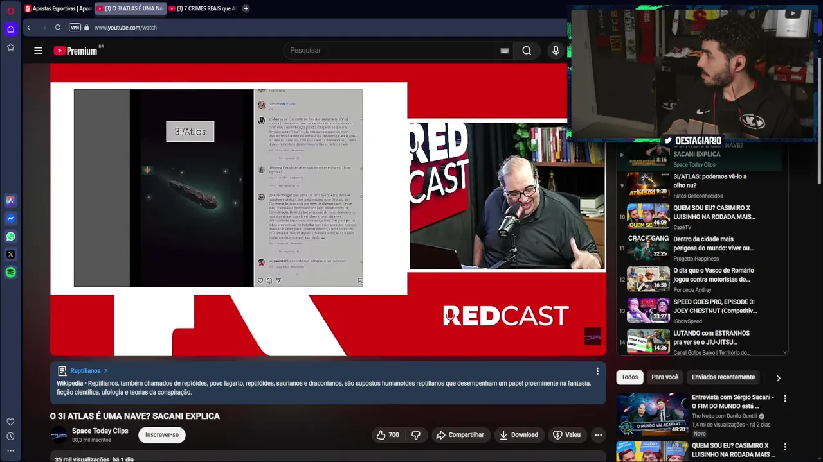This screenshot has width=823, height=462.
Task: Click the IShowSpeed channel name in playlist
Action: click(x=687, y=321)
